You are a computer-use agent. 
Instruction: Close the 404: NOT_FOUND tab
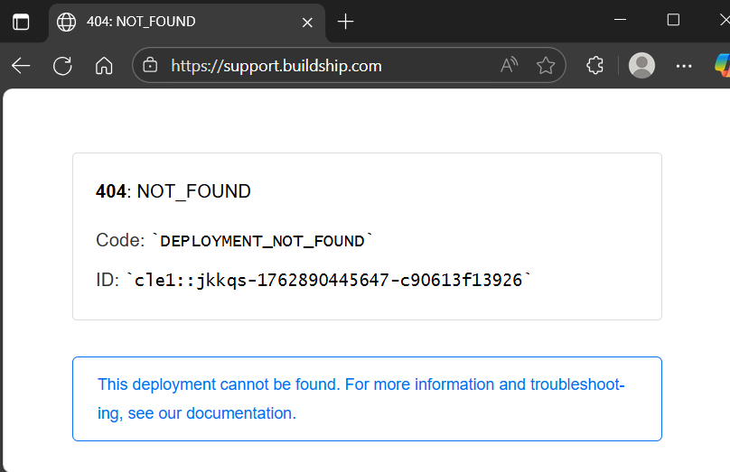click(x=308, y=22)
